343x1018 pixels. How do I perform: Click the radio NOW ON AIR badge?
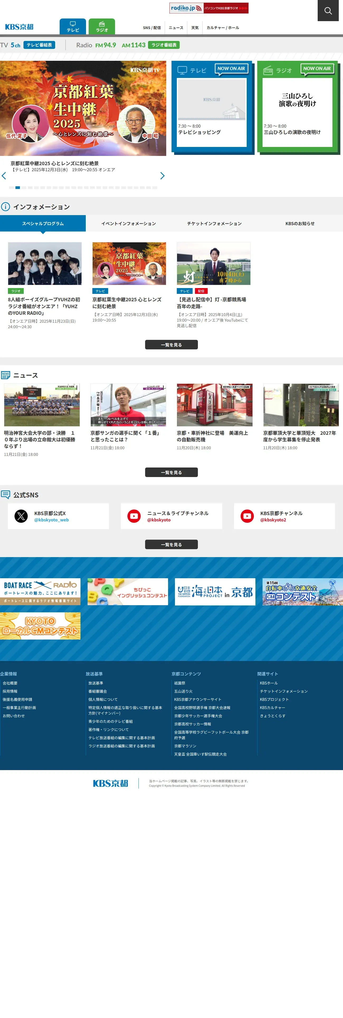click(317, 69)
